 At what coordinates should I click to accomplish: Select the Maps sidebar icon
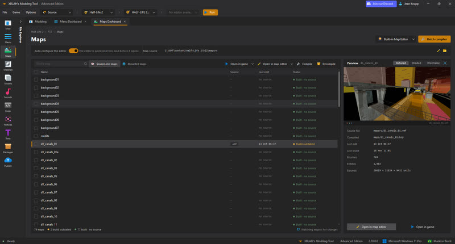[x=8, y=52]
